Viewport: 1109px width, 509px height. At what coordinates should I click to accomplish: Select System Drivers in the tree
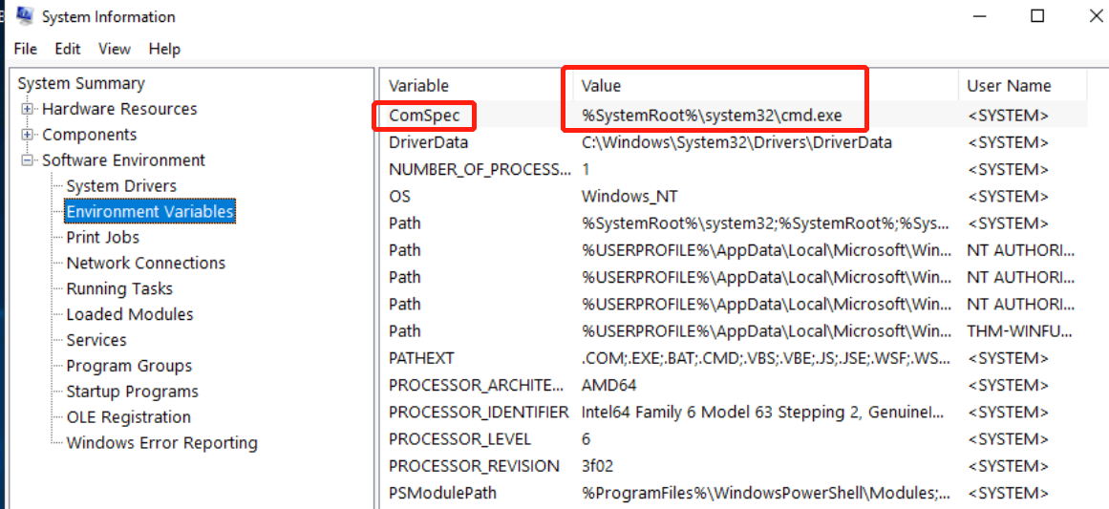pos(121,186)
